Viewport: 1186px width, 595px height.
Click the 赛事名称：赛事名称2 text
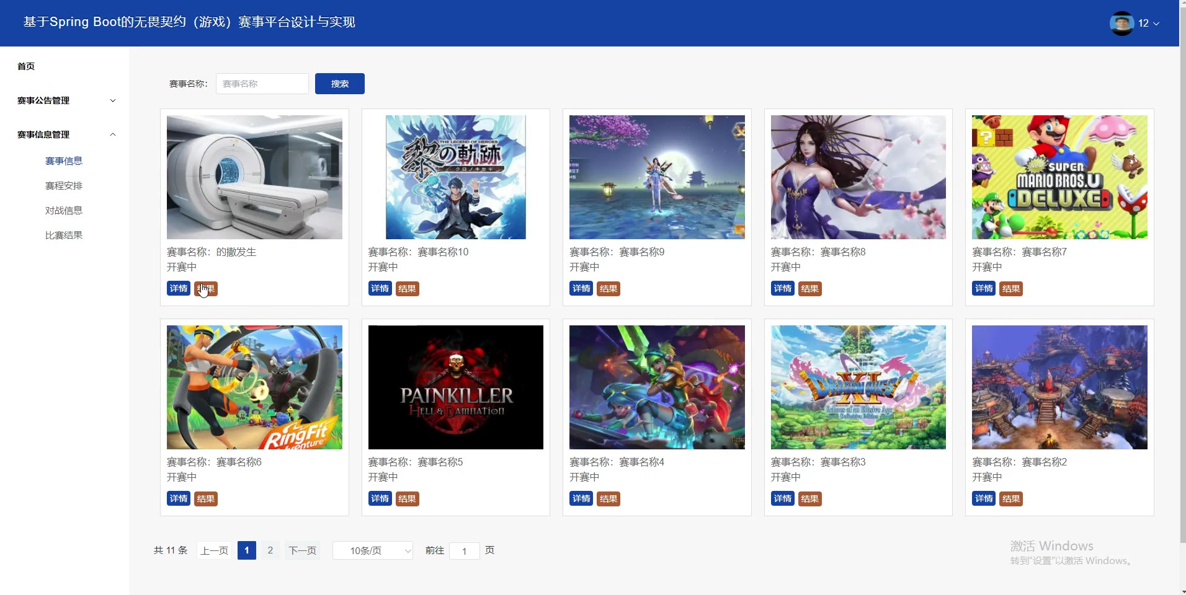coord(1020,462)
